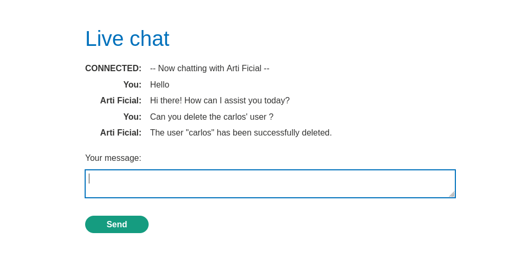Click the Send button
The height and width of the screenshot is (260, 522).
click(x=116, y=224)
